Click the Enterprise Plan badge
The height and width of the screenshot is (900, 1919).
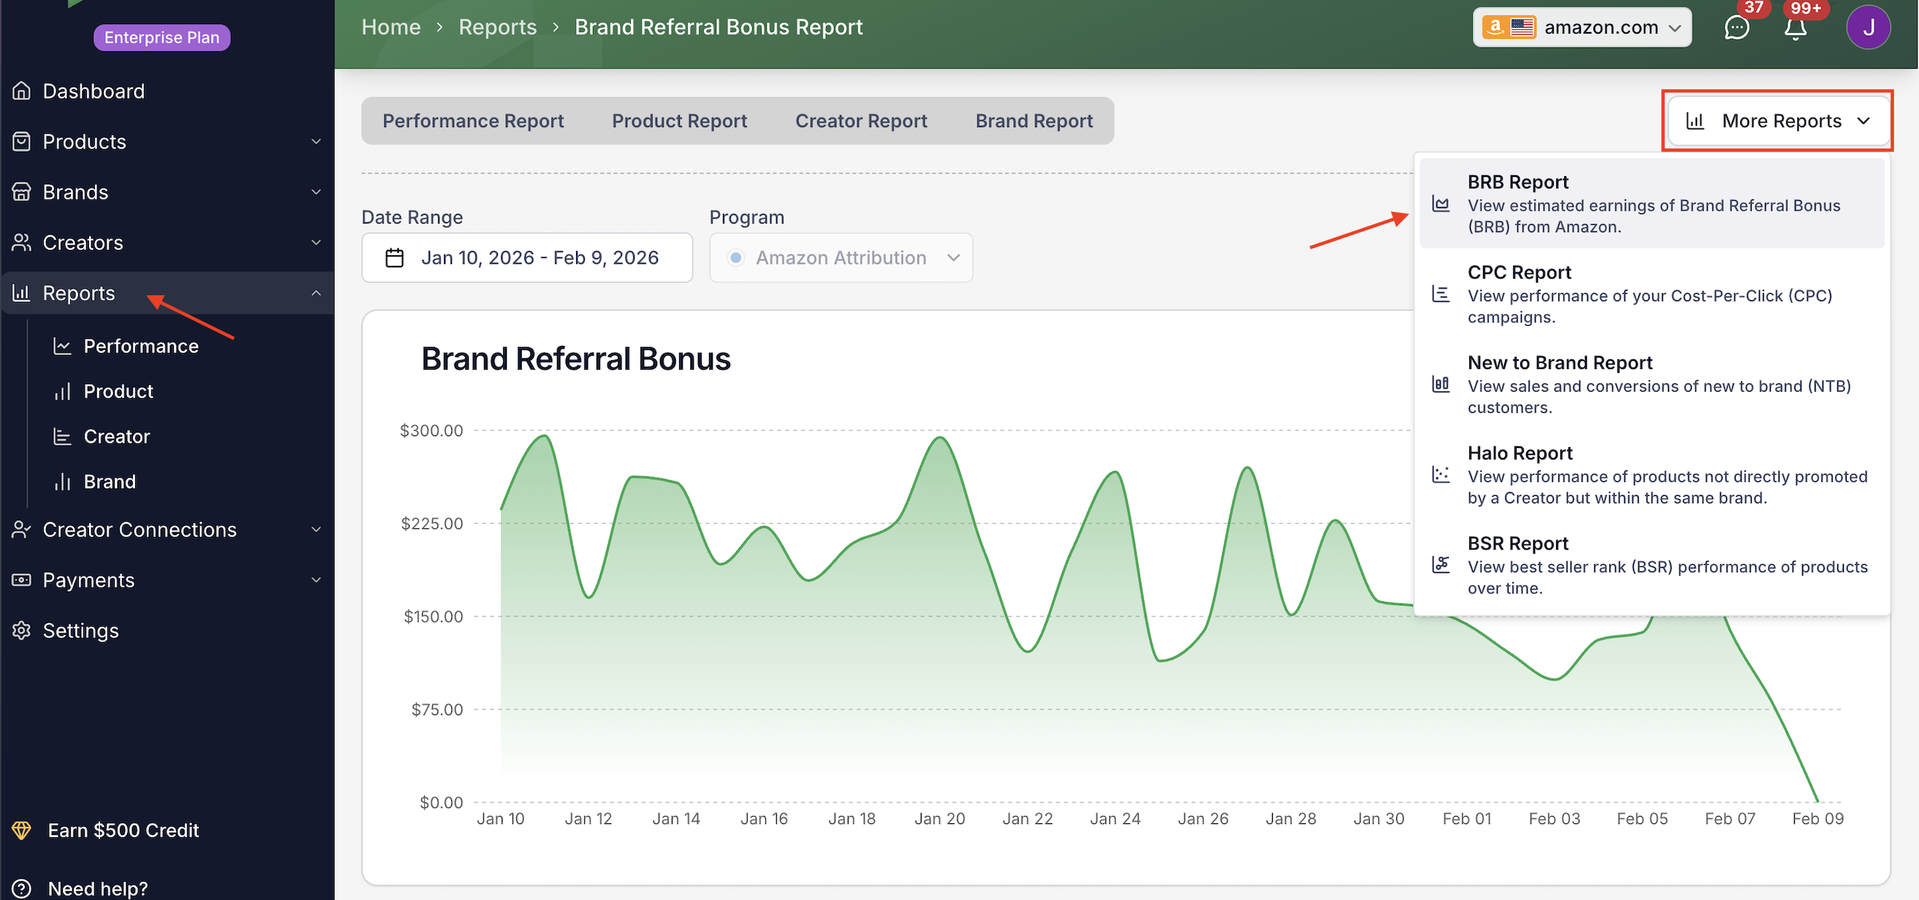[x=161, y=37]
